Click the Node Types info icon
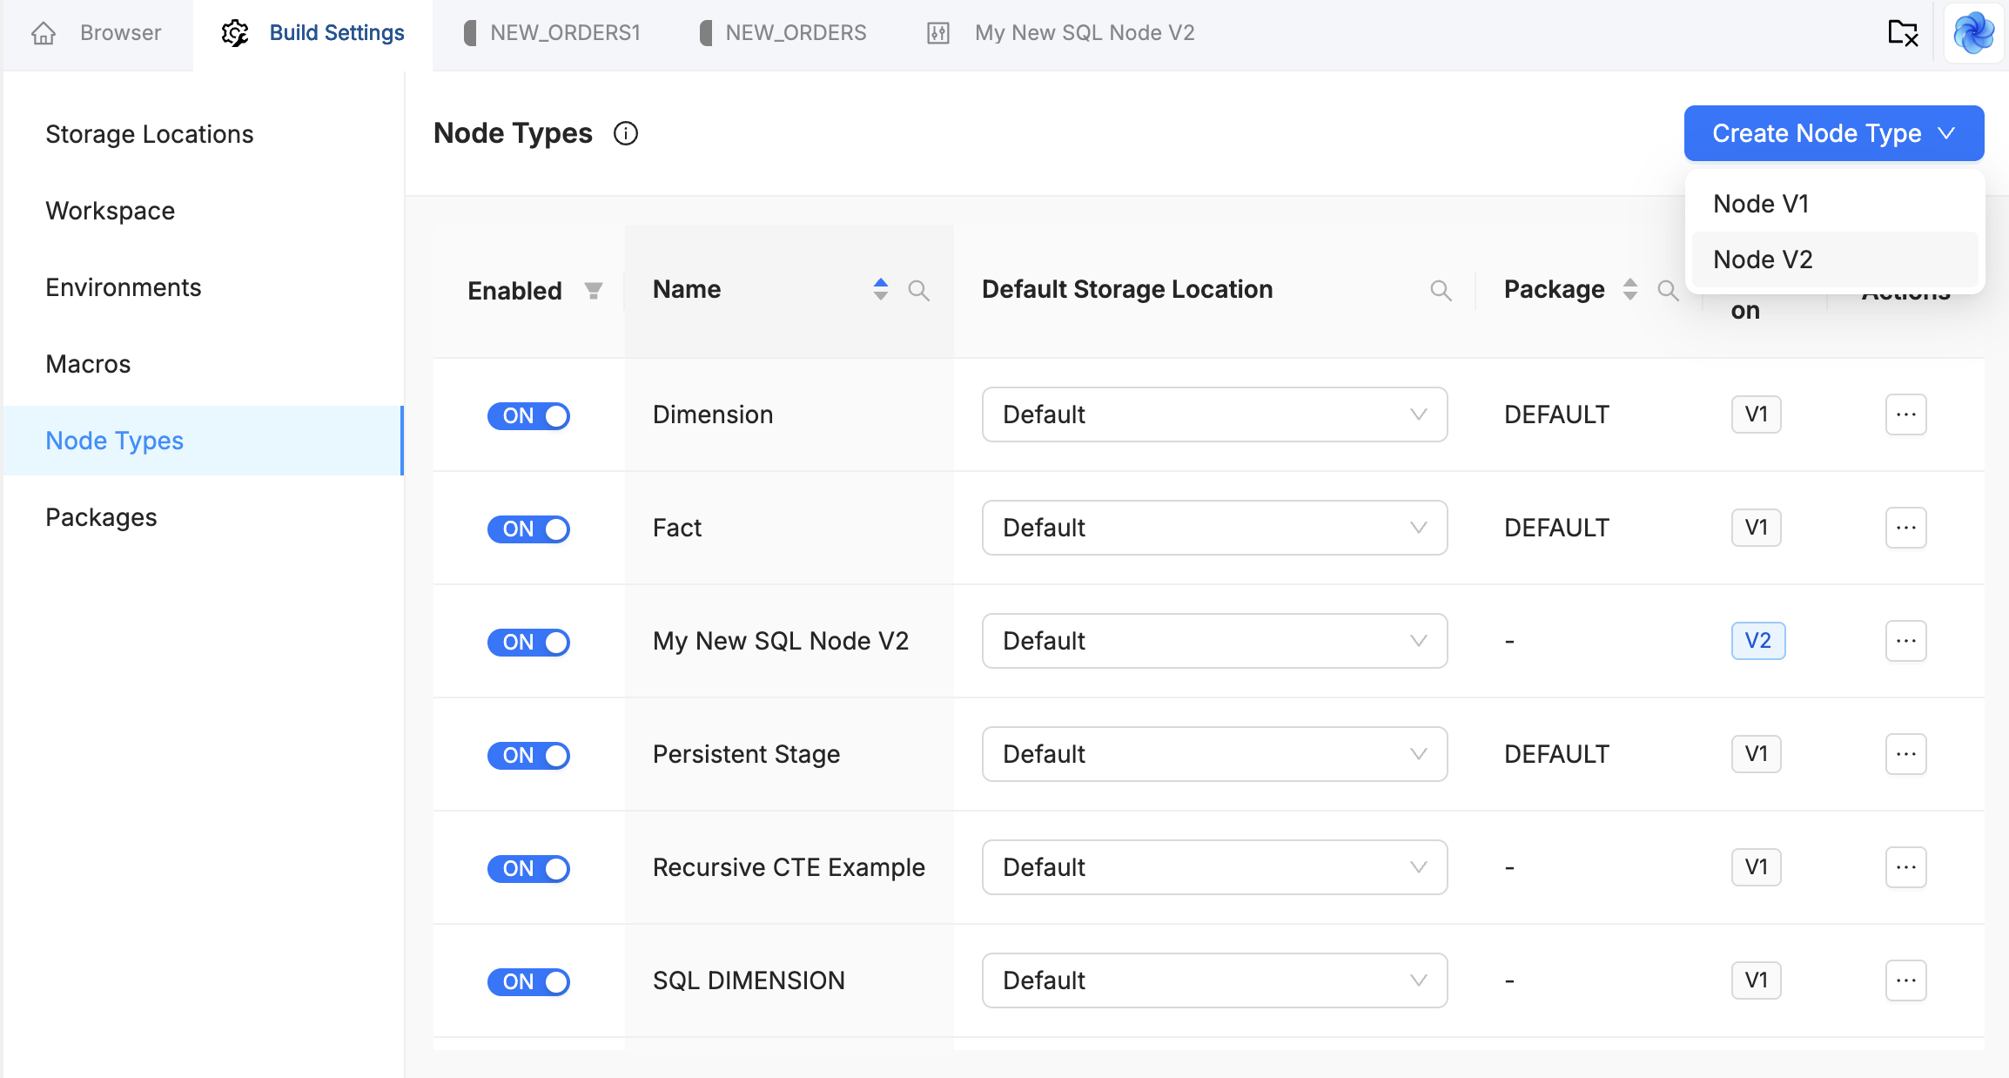 (625, 133)
